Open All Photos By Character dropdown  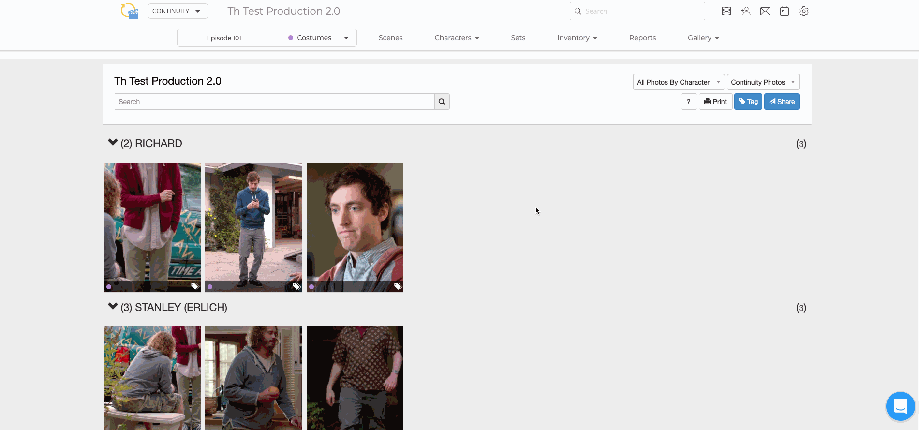(679, 82)
